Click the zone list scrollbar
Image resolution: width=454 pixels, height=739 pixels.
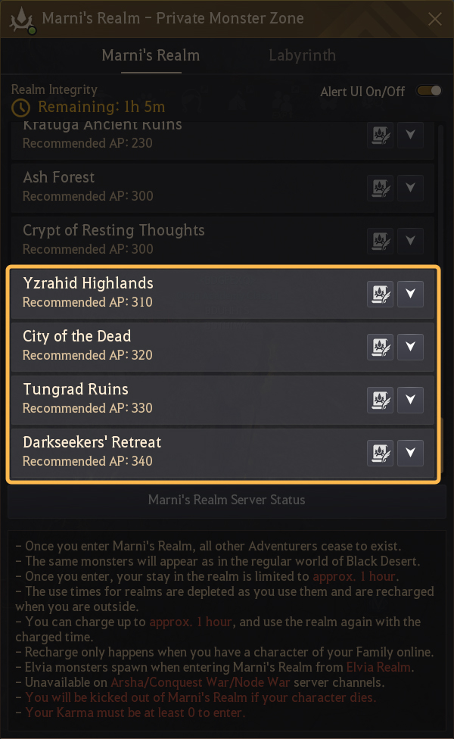coord(442,265)
